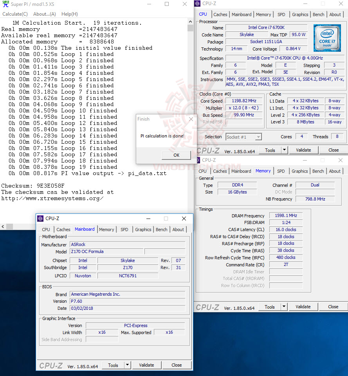Switch to Memory tab in top CPU-Z window

click(263, 14)
